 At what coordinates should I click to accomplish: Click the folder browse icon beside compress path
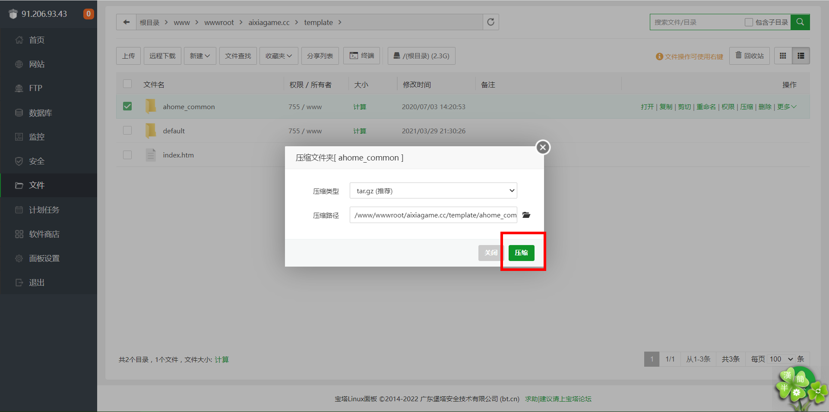click(526, 215)
